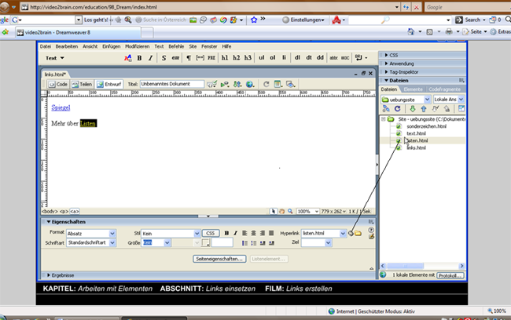Click the font tag editor icon
Image resolution: width=511 pixels, height=320 pixels.
click(x=127, y=58)
